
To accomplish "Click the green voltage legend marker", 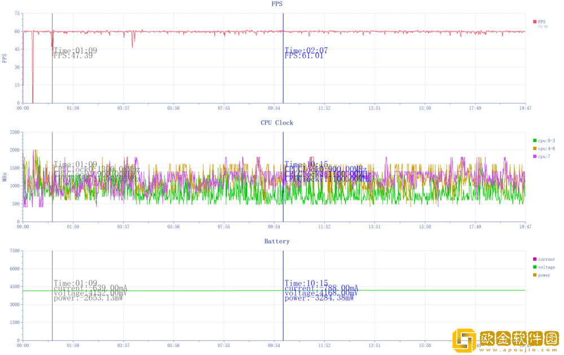I will pos(535,267).
